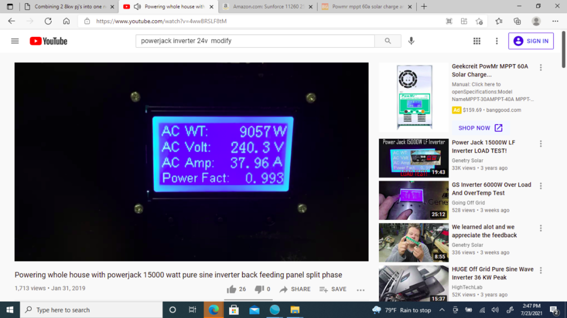Save video to a playlist
The height and width of the screenshot is (318, 567).
pyautogui.click(x=333, y=289)
